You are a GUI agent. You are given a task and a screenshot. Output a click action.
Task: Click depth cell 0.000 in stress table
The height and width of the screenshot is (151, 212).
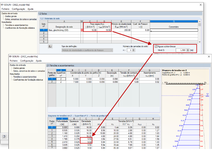pyautogui.click(x=62, y=127)
